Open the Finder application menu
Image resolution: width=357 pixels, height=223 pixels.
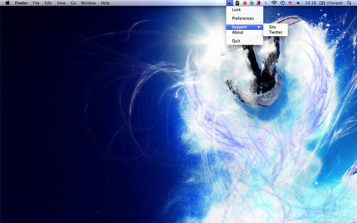[x=21, y=3]
